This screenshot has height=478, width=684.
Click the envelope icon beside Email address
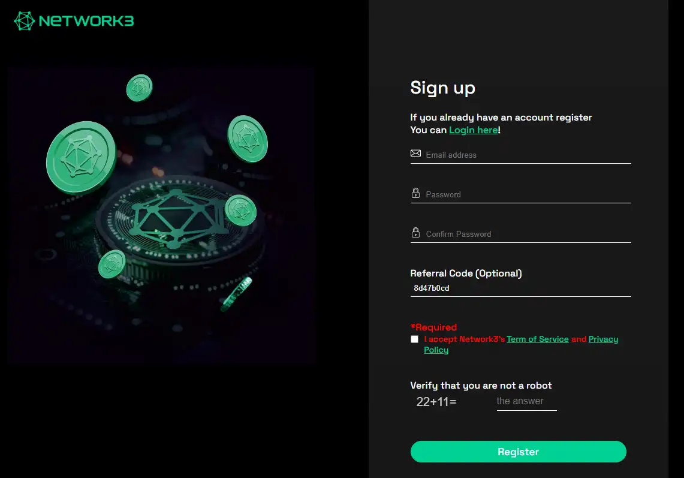click(x=415, y=154)
